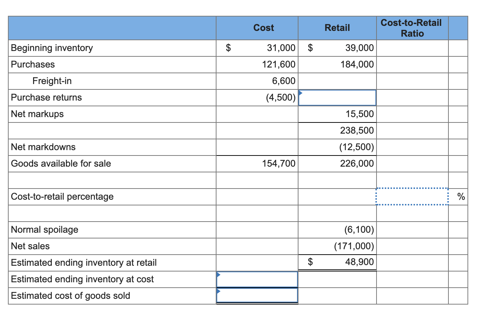
Task: Select the 15,500 net markups value
Action: coord(360,114)
